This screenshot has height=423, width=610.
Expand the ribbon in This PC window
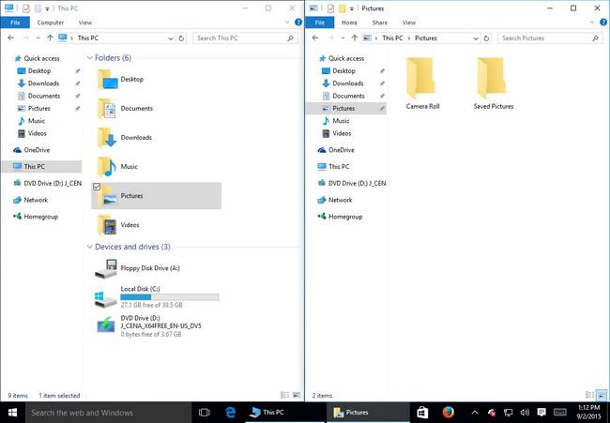(x=287, y=23)
